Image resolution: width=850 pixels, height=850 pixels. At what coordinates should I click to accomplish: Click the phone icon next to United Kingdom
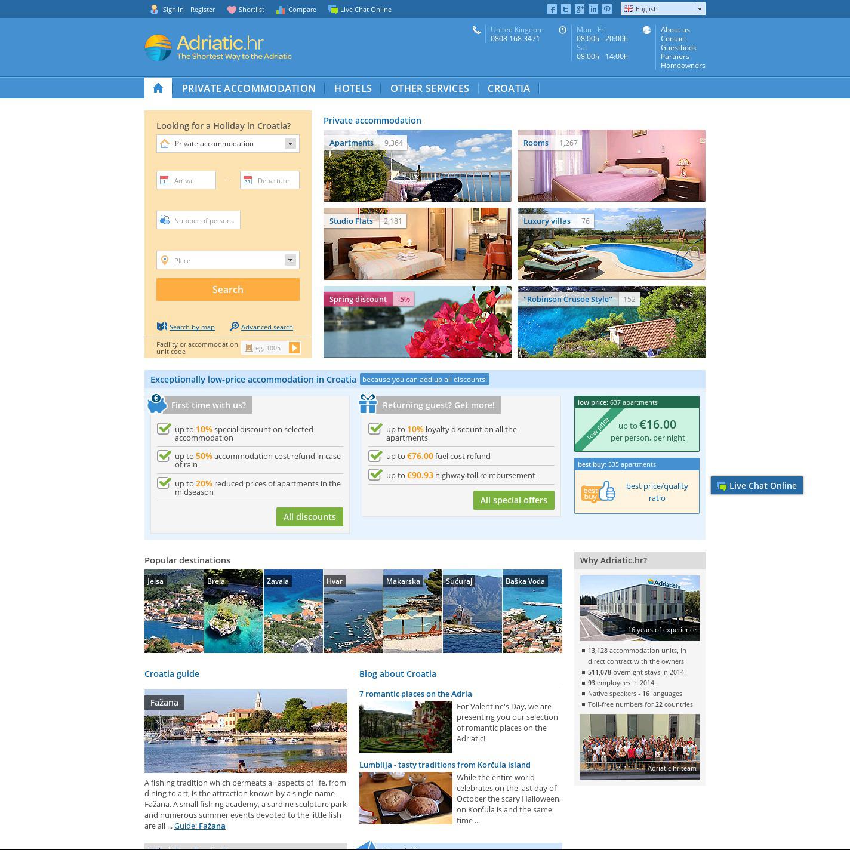pos(476,30)
